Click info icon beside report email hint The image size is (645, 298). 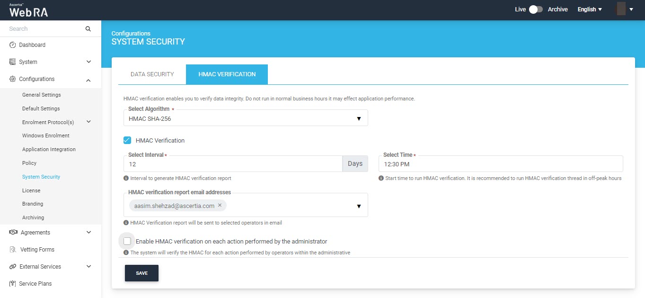126,223
